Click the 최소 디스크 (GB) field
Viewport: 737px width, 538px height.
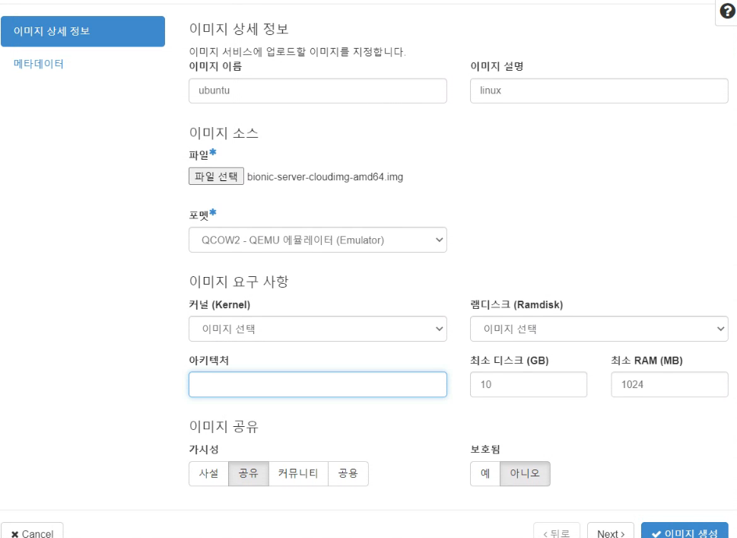[529, 384]
